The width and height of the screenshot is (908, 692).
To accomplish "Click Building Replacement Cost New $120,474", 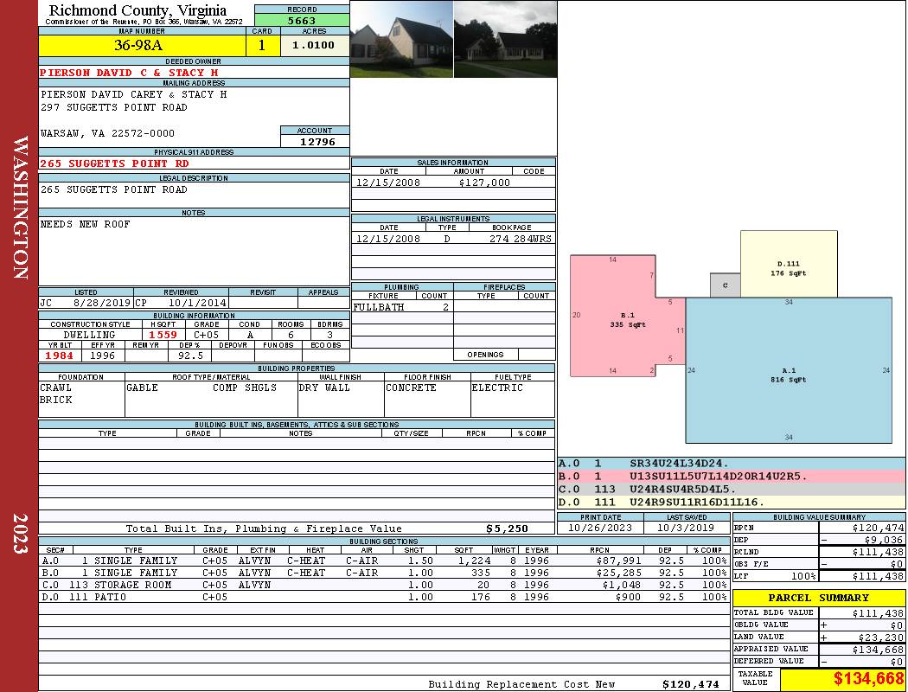I will tap(691, 684).
